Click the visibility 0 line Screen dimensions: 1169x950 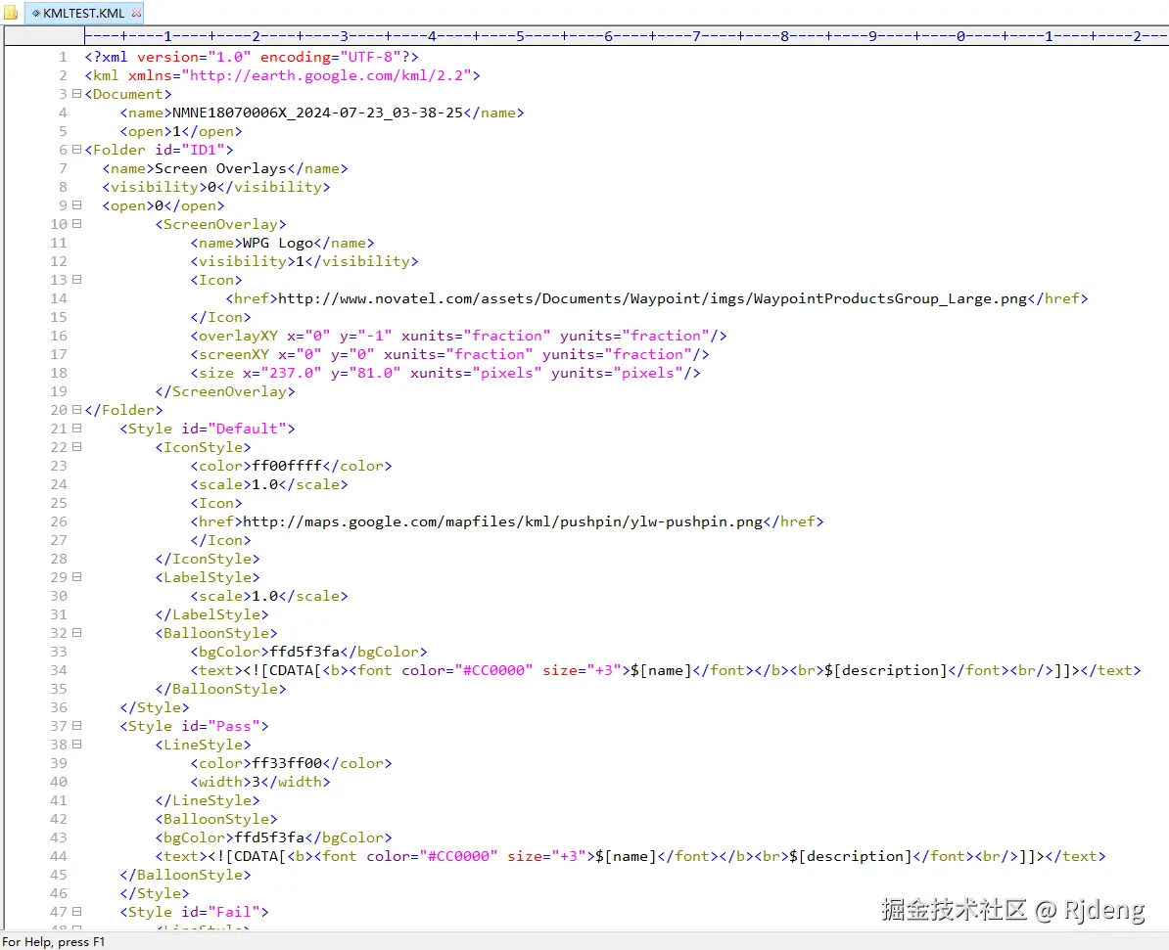point(216,187)
